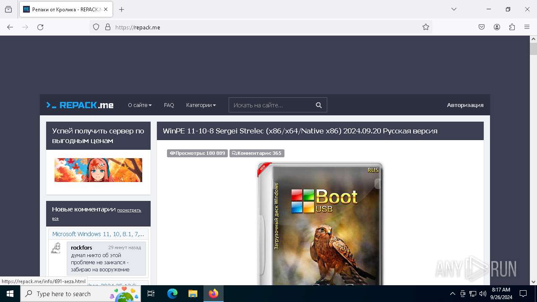Open Microsoft Windows 11, 10, 8.1 comment thread
Screen dimensions: 537x302
(98, 234)
